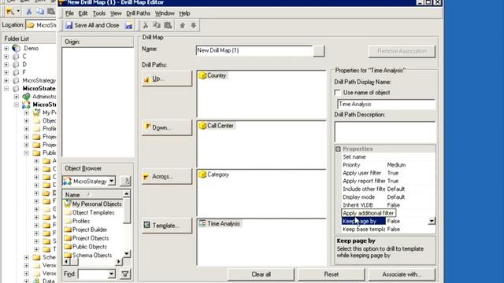
Task: Open My Personal Objects folder
Action: point(93,204)
